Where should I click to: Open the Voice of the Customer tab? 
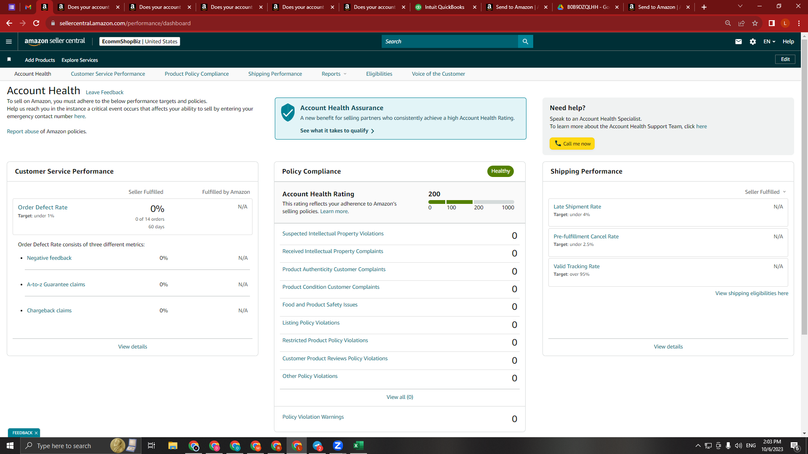[438, 74]
